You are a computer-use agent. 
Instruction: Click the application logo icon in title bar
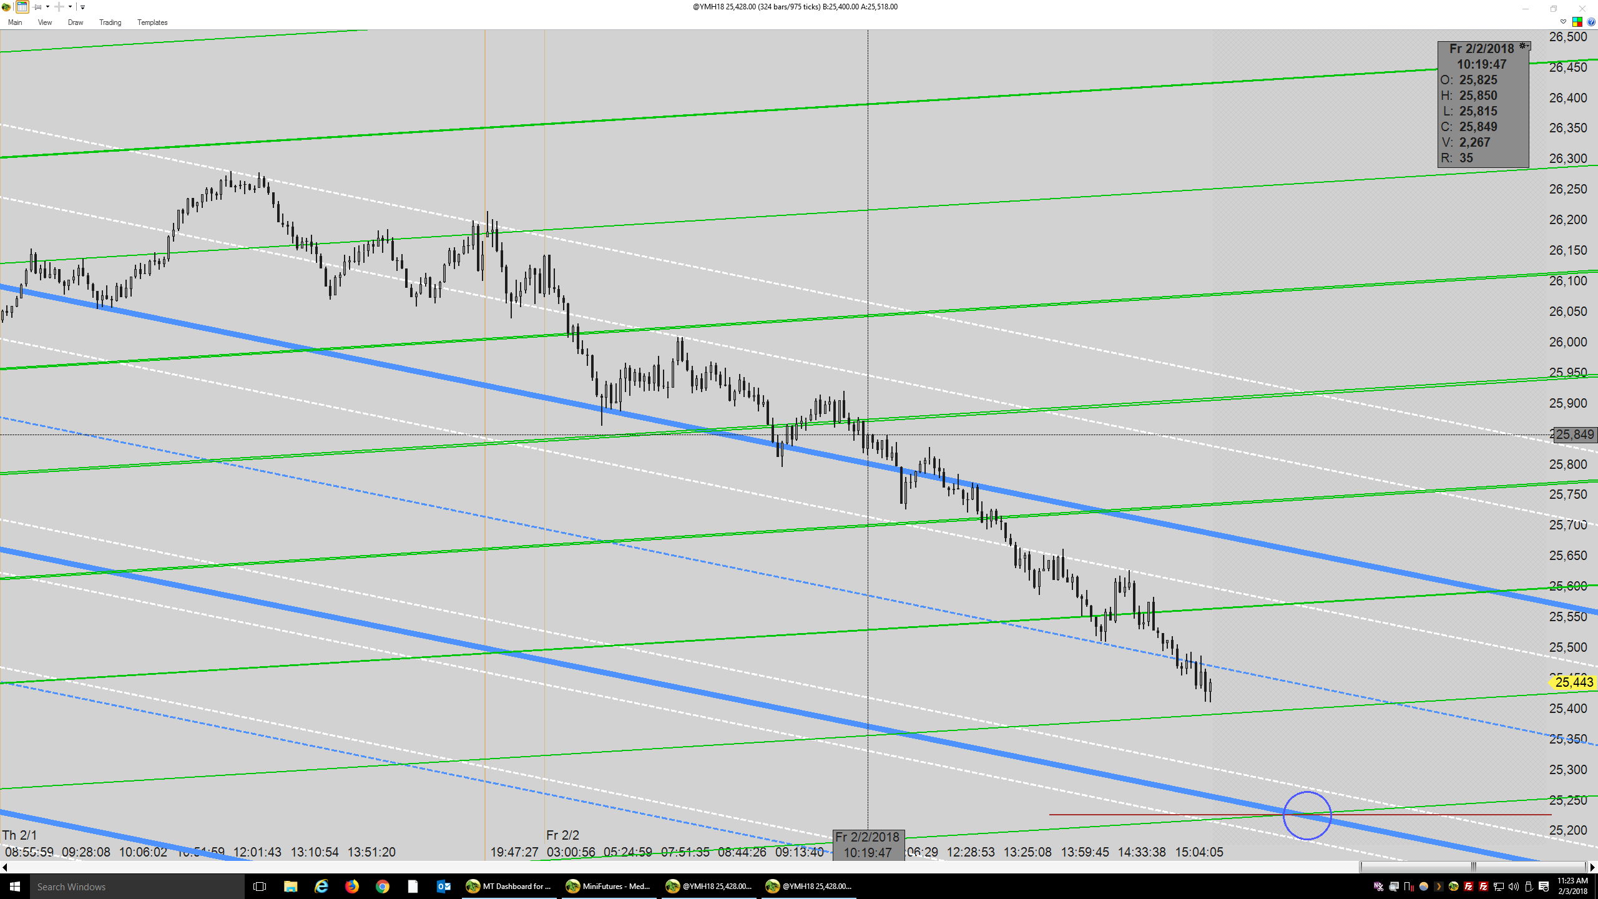(x=6, y=7)
